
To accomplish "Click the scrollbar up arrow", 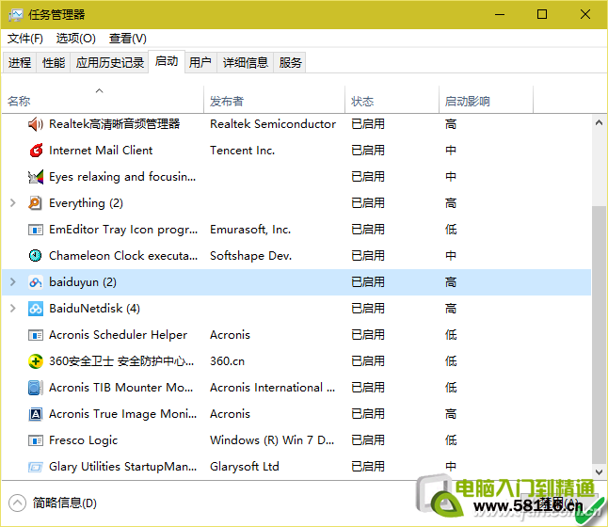I will (x=599, y=123).
